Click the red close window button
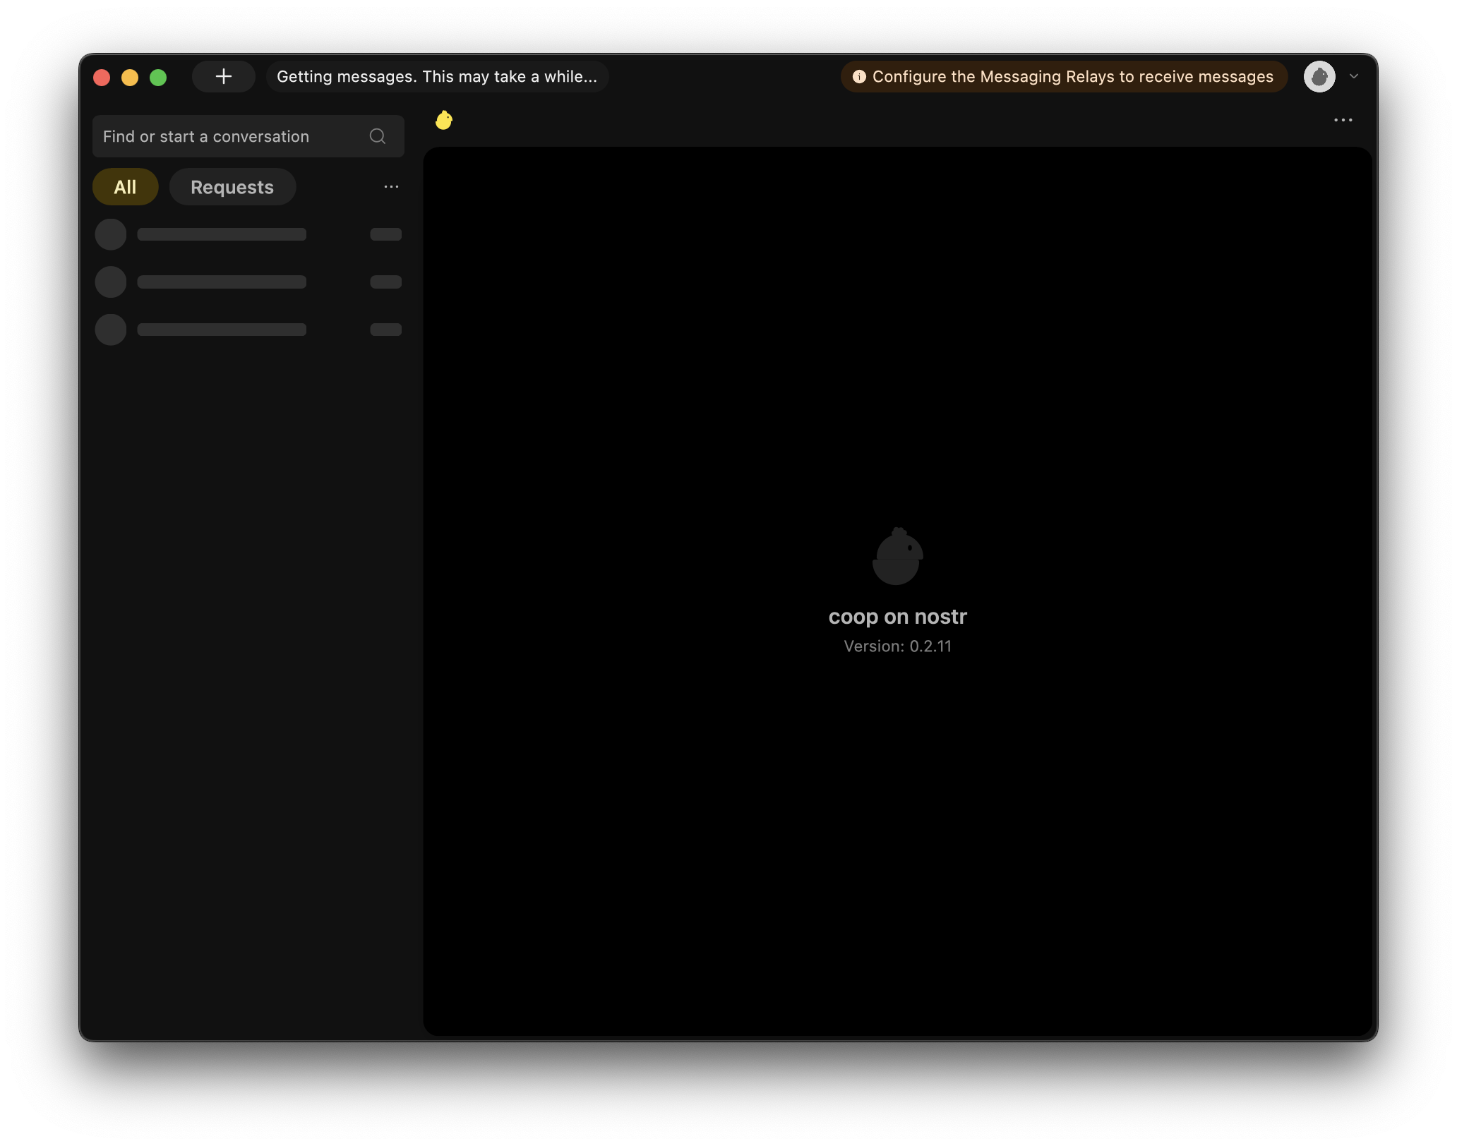1457x1146 pixels. [102, 77]
